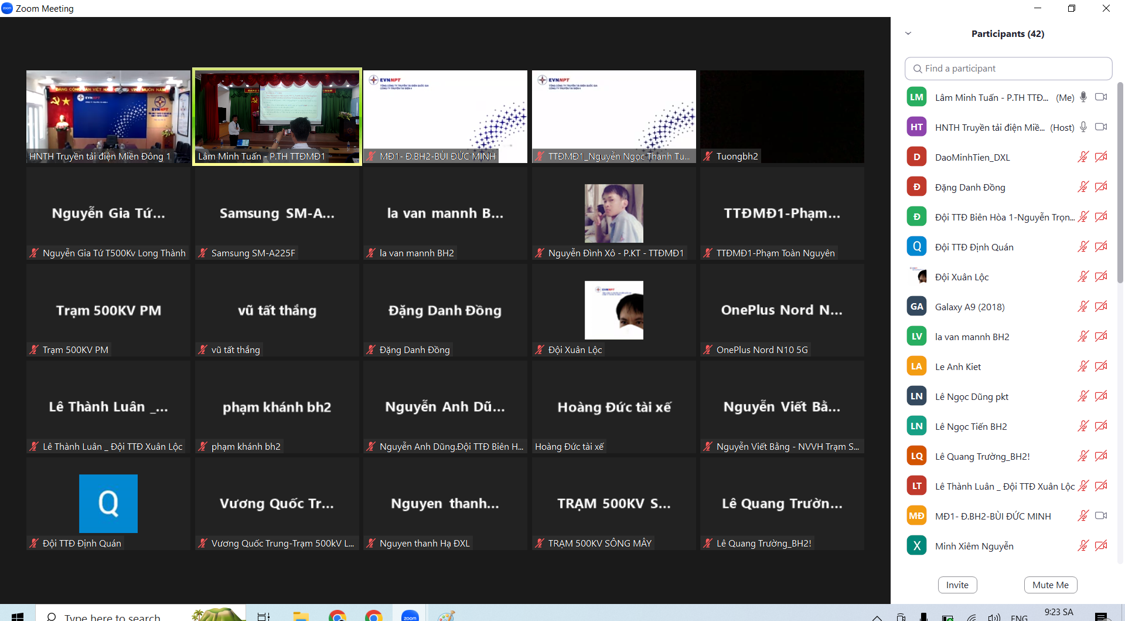Select Minh Xiêm Nguyễn in participants list
The image size is (1125, 621).
coord(974,546)
